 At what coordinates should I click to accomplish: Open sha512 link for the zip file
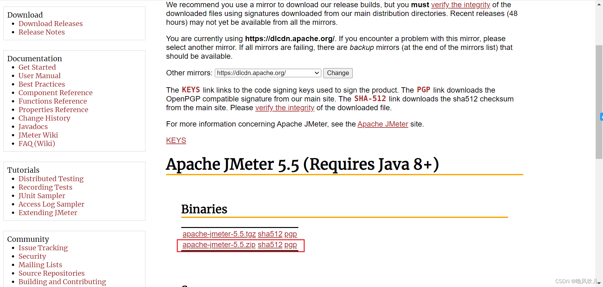(x=270, y=245)
